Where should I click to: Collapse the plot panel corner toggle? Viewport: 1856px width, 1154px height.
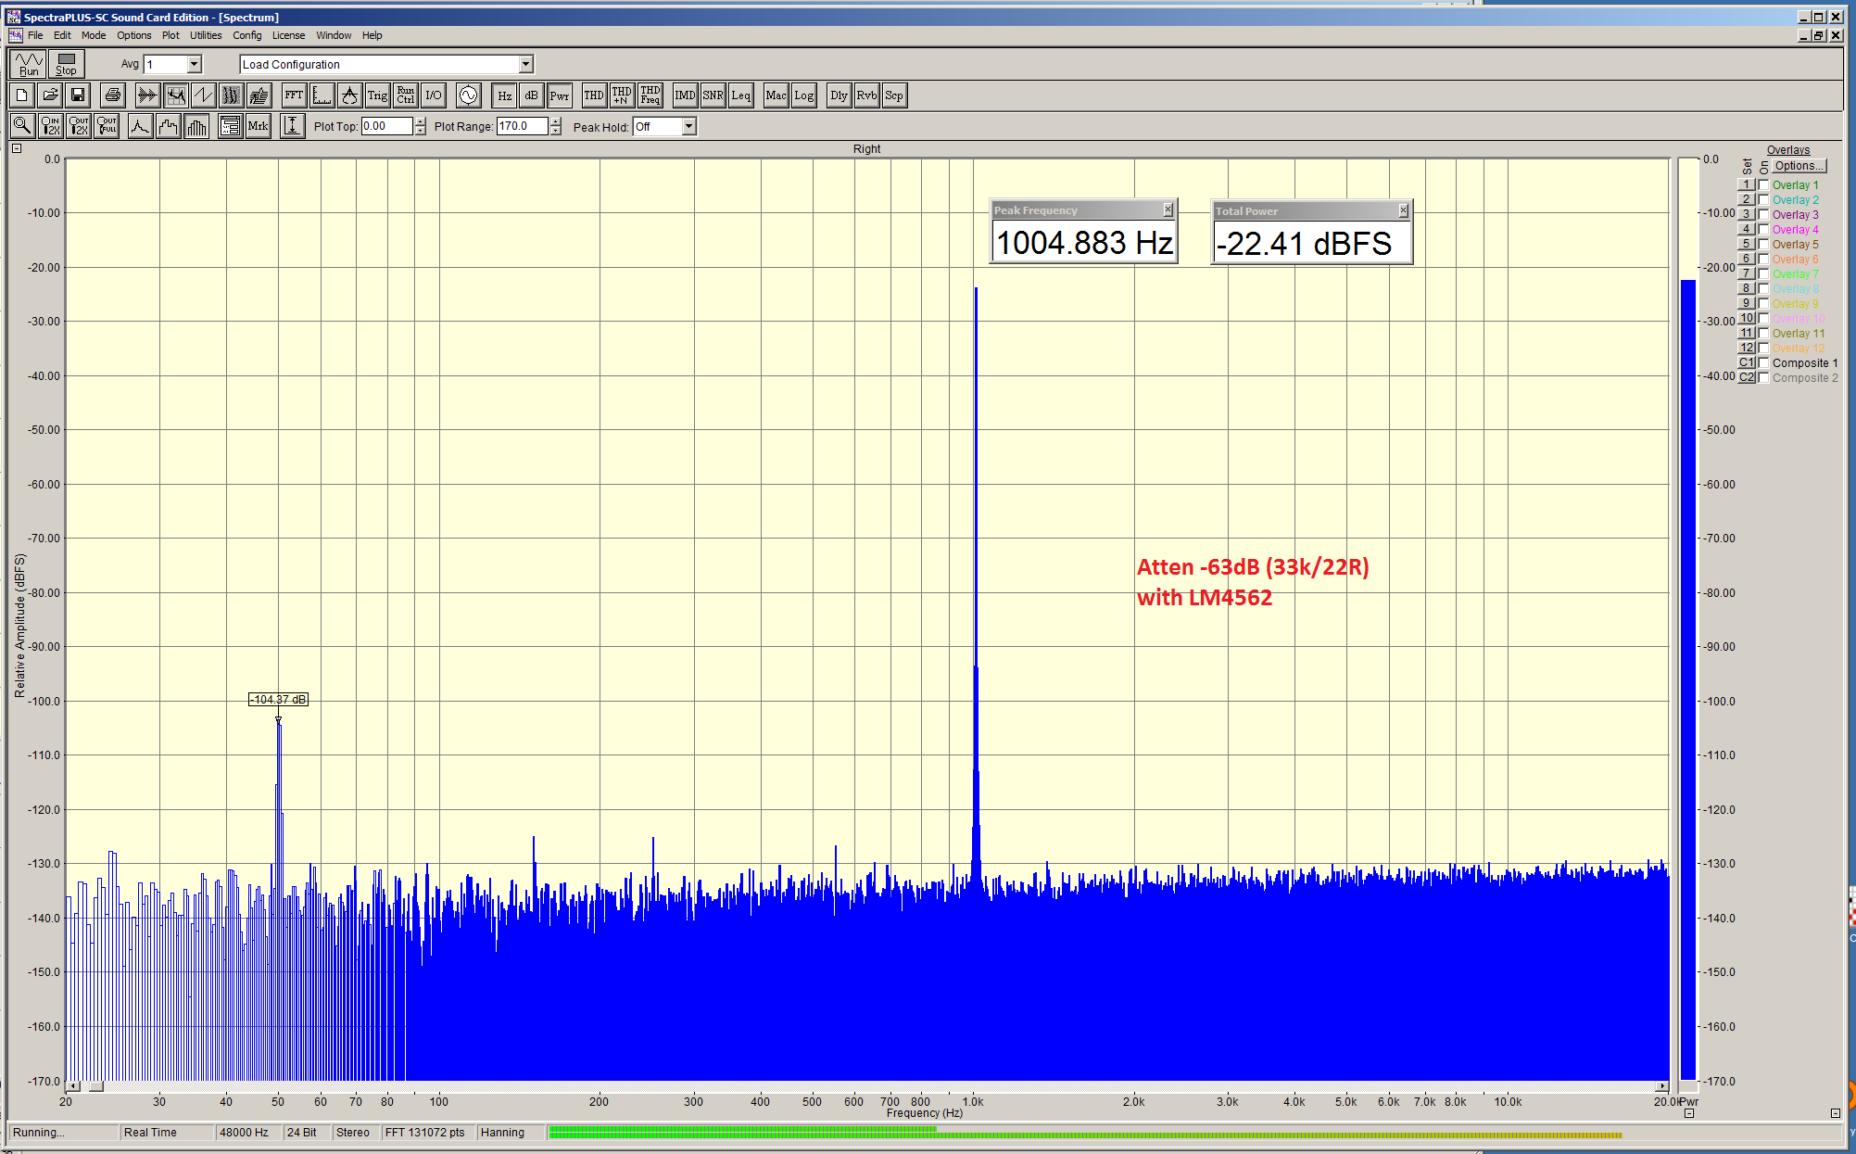point(17,148)
